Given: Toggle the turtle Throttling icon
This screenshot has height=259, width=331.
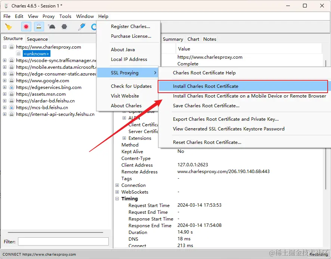Looking at the screenshot, I should tap(52, 27).
